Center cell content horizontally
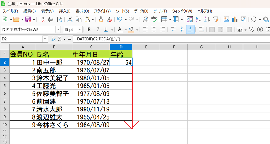270x144 pixels. pos(154,30)
